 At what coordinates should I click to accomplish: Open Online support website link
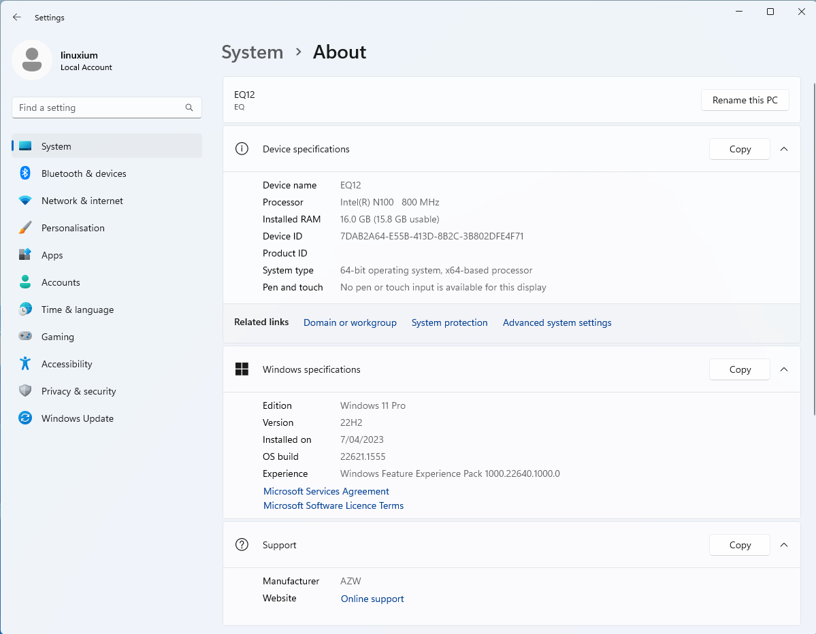(372, 599)
